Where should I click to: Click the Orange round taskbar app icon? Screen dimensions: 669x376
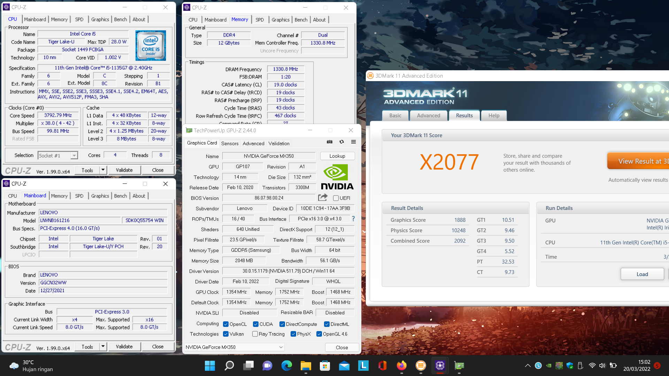(x=421, y=366)
